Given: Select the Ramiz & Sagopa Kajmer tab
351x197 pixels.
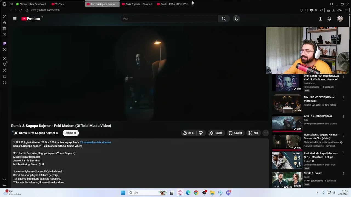Looking at the screenshot, I should pyautogui.click(x=102, y=4).
